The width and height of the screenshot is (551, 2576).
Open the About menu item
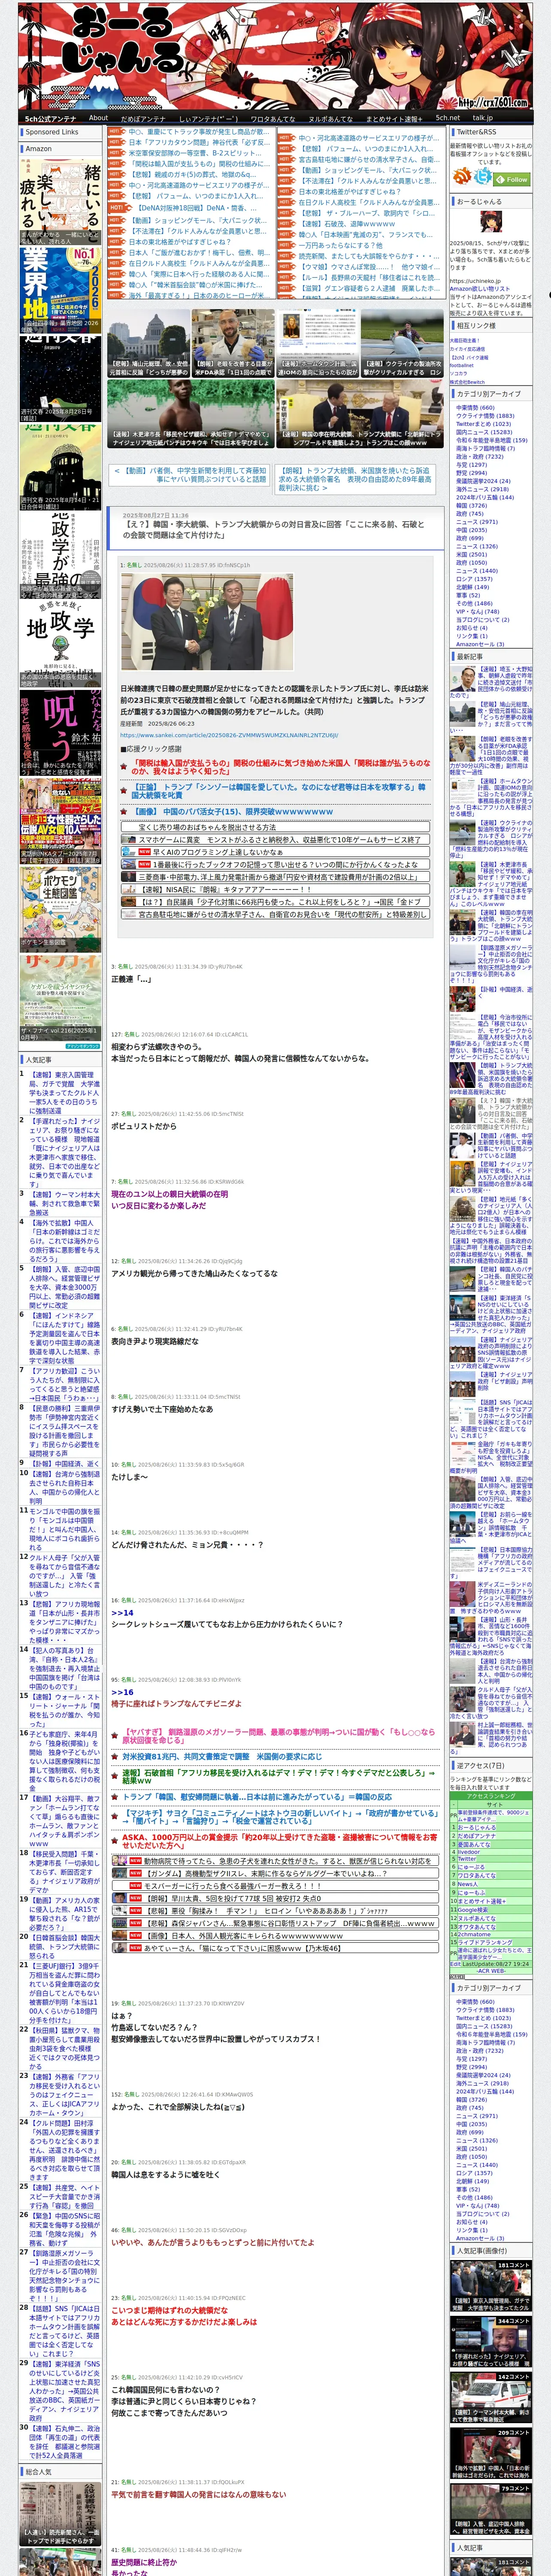click(x=98, y=118)
